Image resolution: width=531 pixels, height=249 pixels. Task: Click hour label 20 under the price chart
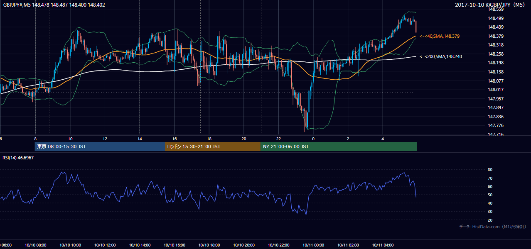(244, 139)
